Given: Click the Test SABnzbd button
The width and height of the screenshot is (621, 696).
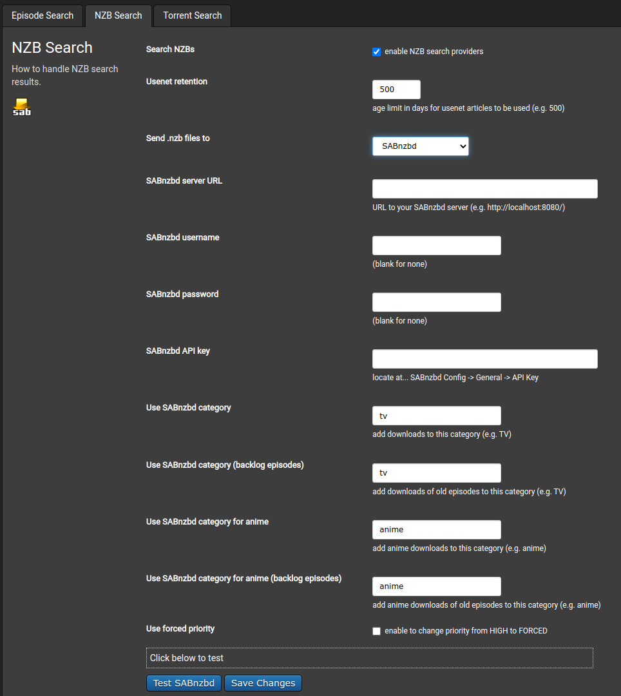Looking at the screenshot, I should pos(184,683).
